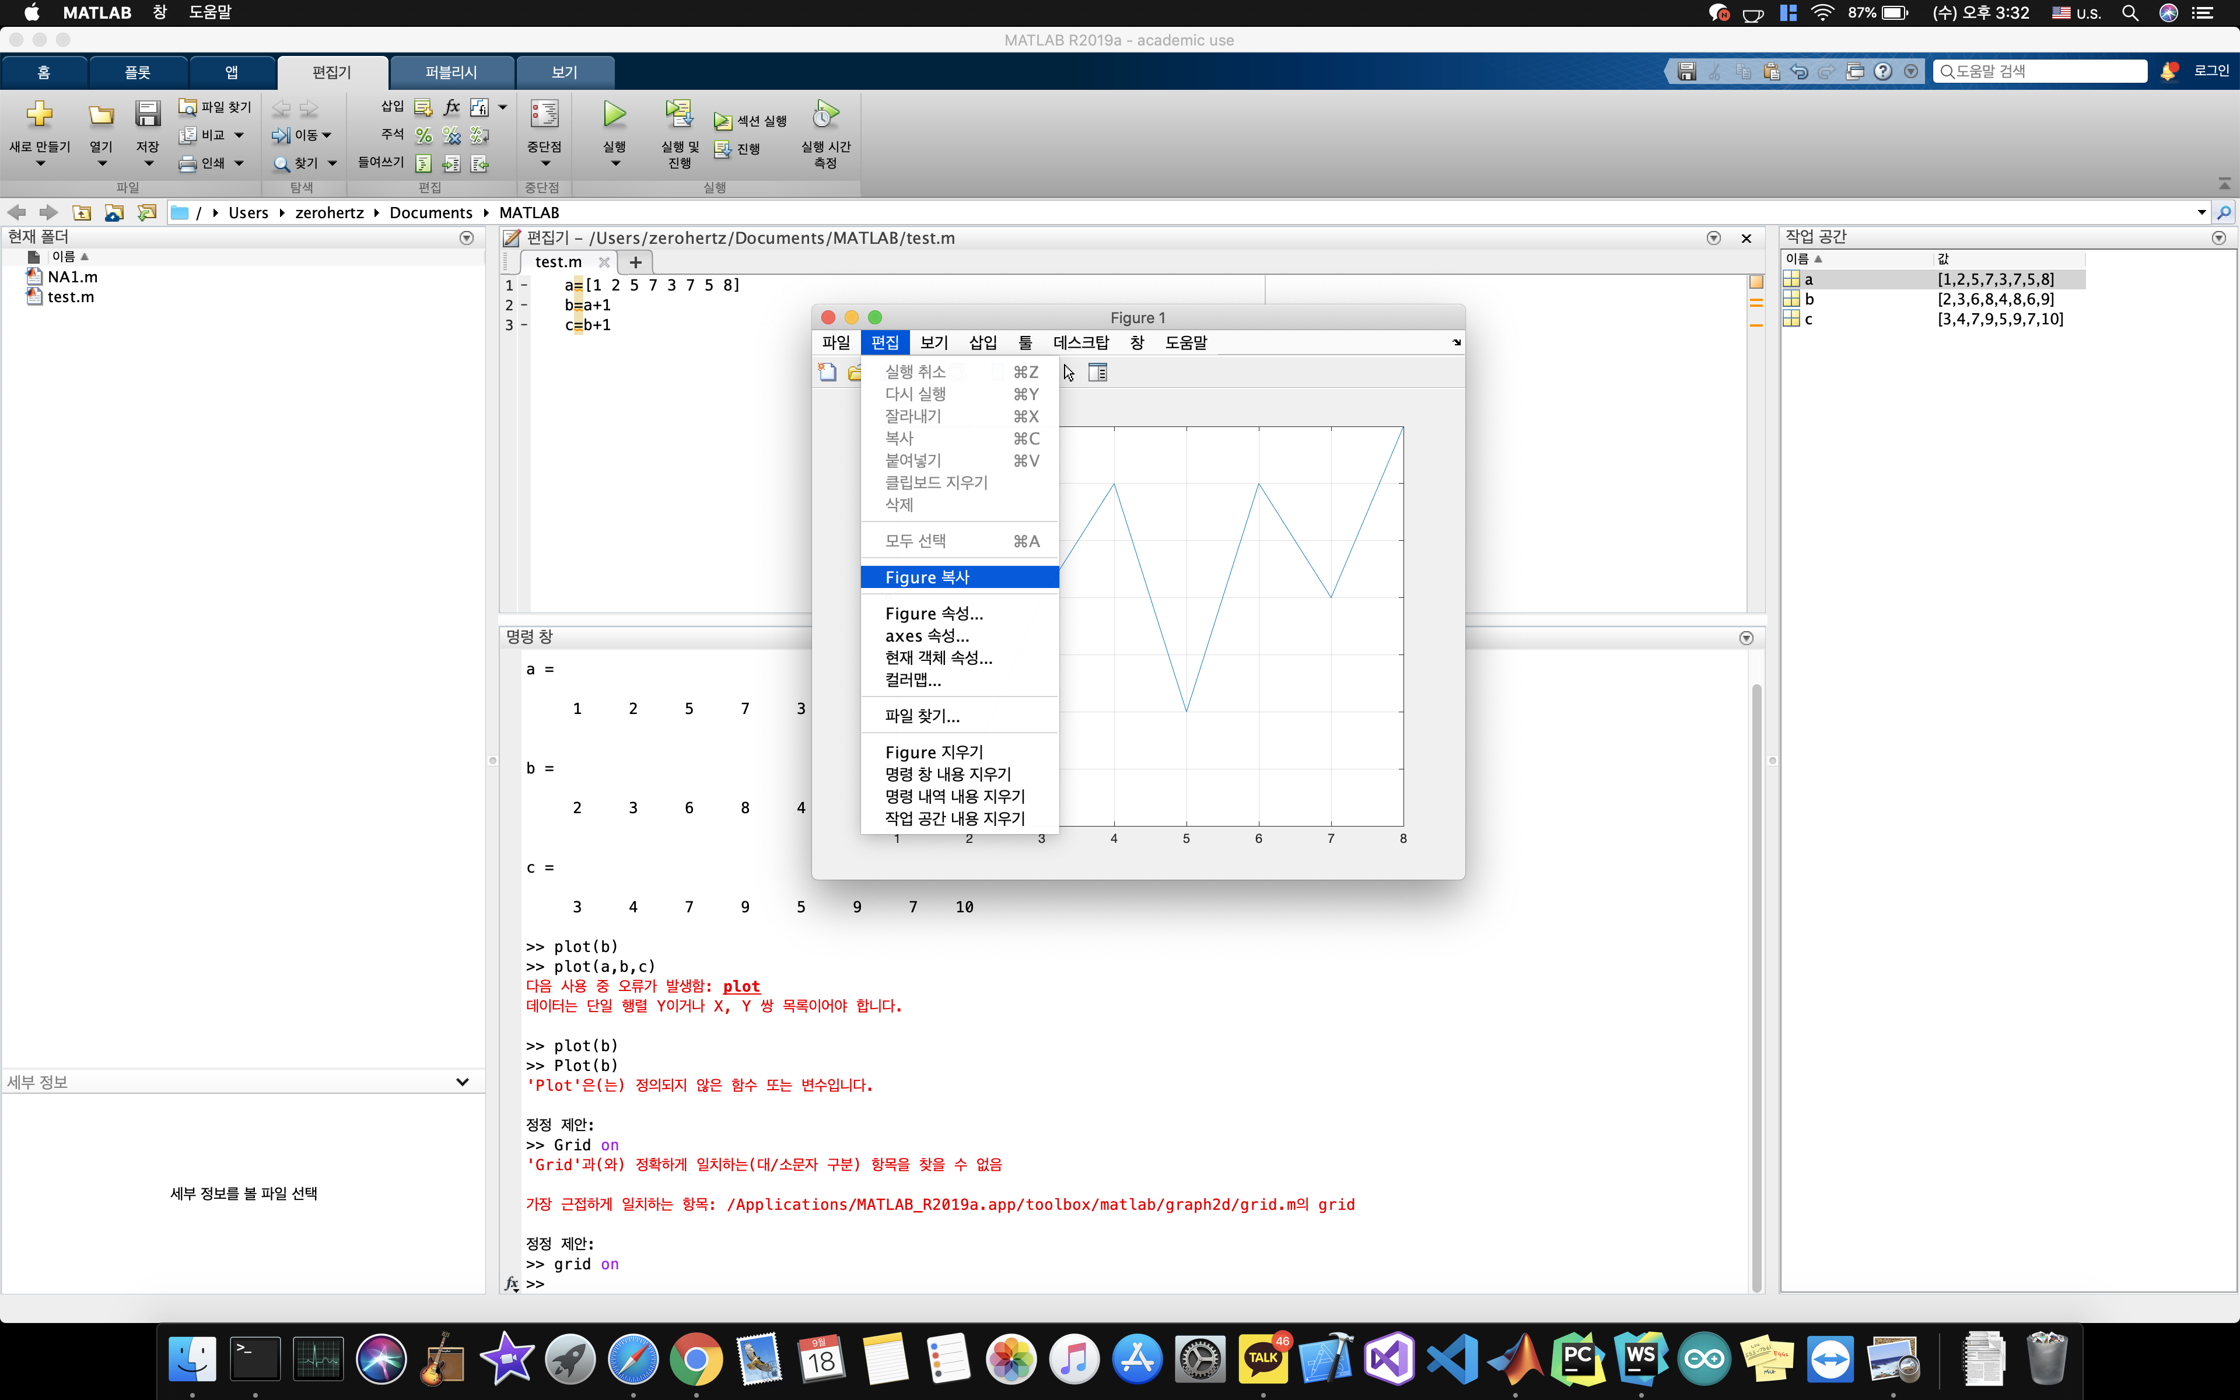Click the Save (저장) floppy disk icon
The width and height of the screenshot is (2240, 1400).
tap(147, 114)
